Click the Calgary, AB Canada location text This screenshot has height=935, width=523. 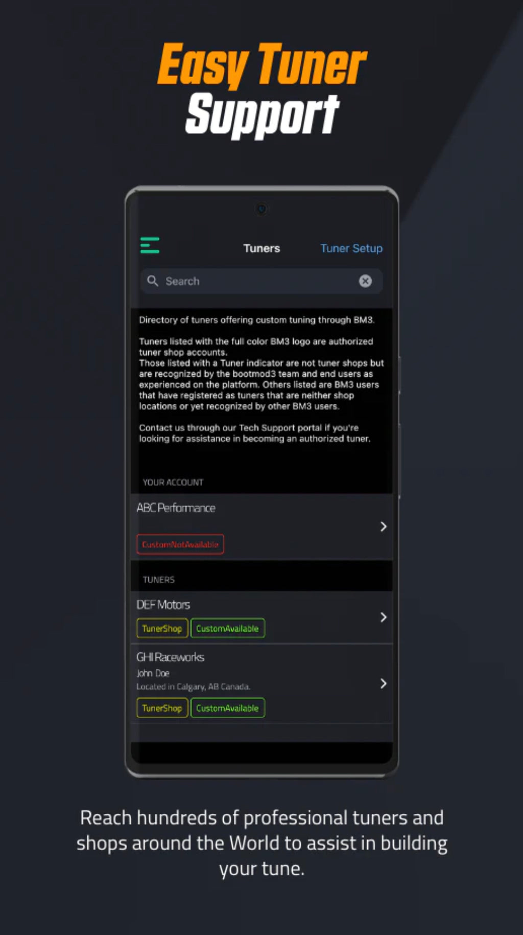pos(193,687)
